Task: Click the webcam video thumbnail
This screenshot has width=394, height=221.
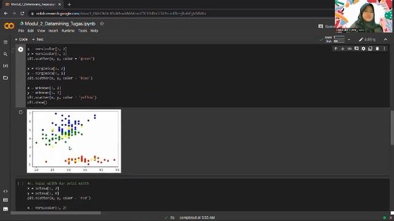Action: pos(363,17)
